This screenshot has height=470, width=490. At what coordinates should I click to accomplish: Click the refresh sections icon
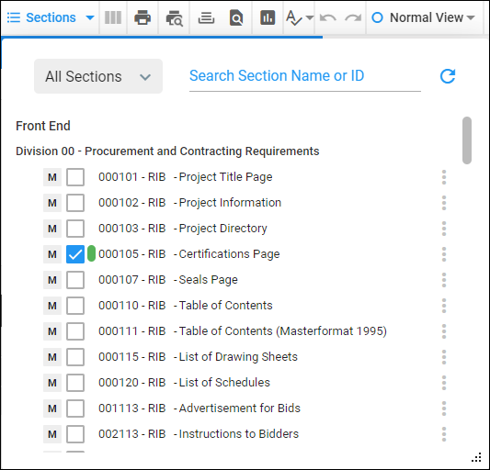click(x=448, y=76)
